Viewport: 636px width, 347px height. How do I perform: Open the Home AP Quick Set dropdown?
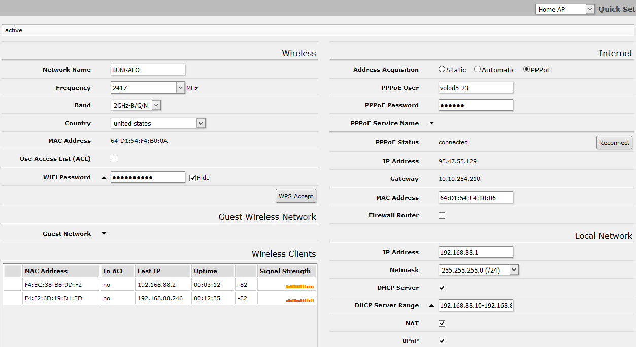point(564,9)
